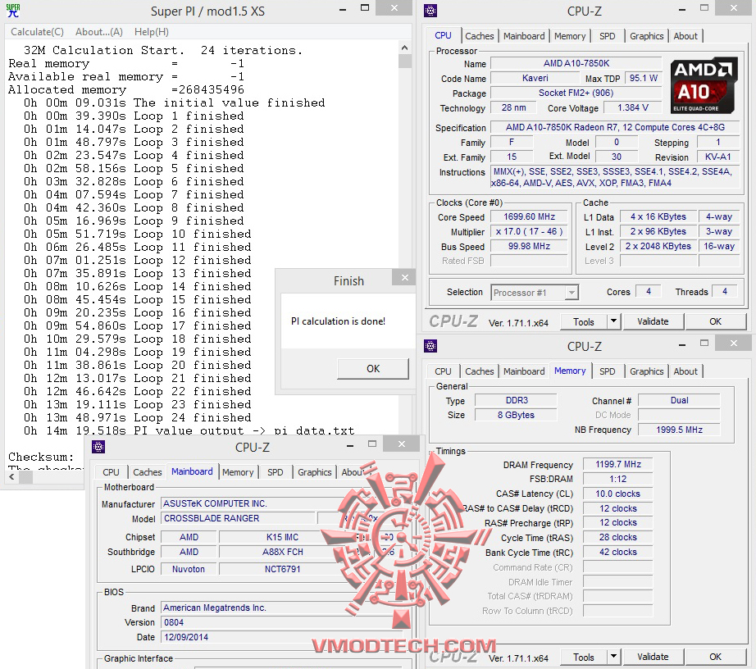Open About tab in top CPU-Z window
Viewport: 756px width, 669px height.
(x=685, y=36)
